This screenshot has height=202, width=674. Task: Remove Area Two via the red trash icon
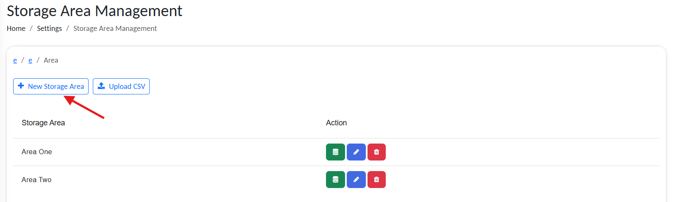(x=376, y=180)
